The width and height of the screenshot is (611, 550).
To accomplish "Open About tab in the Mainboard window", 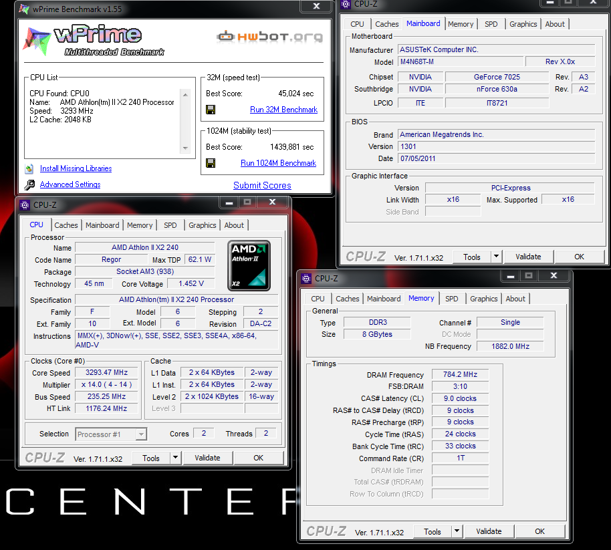I will click(x=555, y=24).
